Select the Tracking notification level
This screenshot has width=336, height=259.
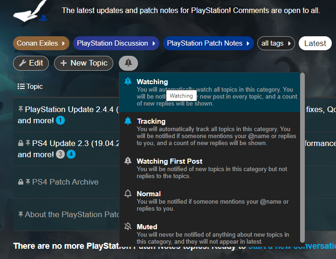[x=209, y=132]
